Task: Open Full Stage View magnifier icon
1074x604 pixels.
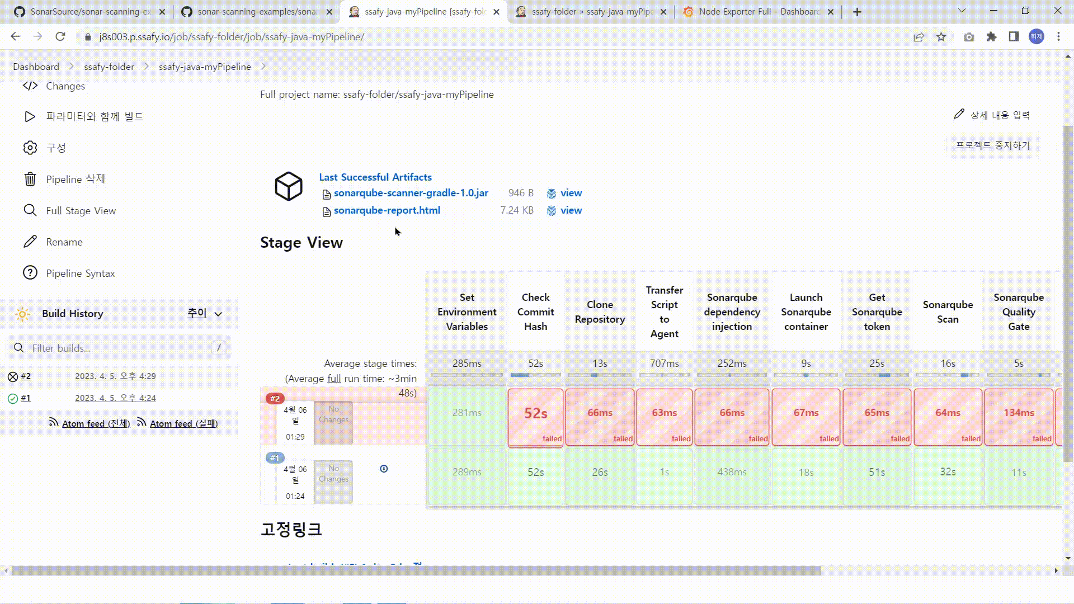Action: 30,210
